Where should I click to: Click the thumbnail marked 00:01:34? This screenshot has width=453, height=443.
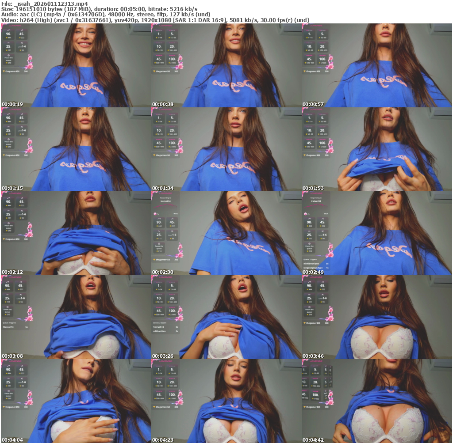[x=226, y=149]
